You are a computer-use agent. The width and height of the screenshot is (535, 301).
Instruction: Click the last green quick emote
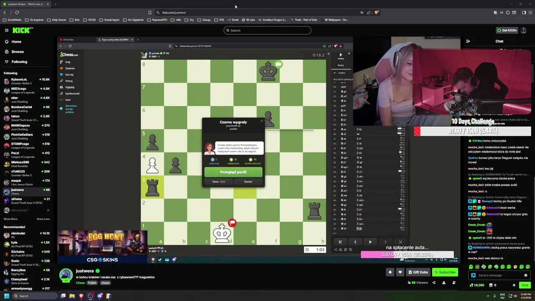tap(528, 267)
